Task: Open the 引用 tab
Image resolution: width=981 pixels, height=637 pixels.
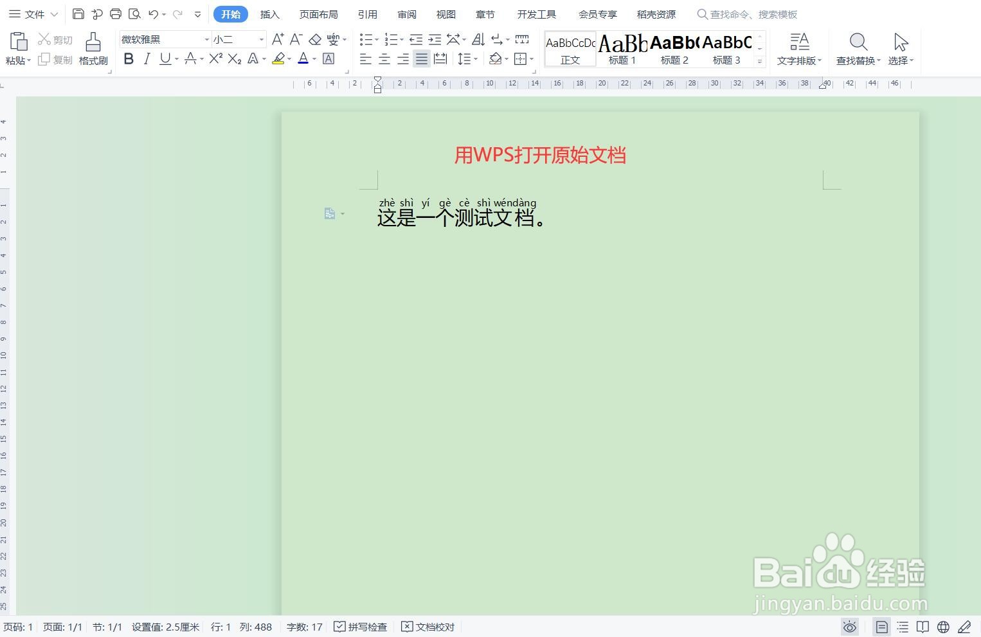Action: [x=368, y=14]
